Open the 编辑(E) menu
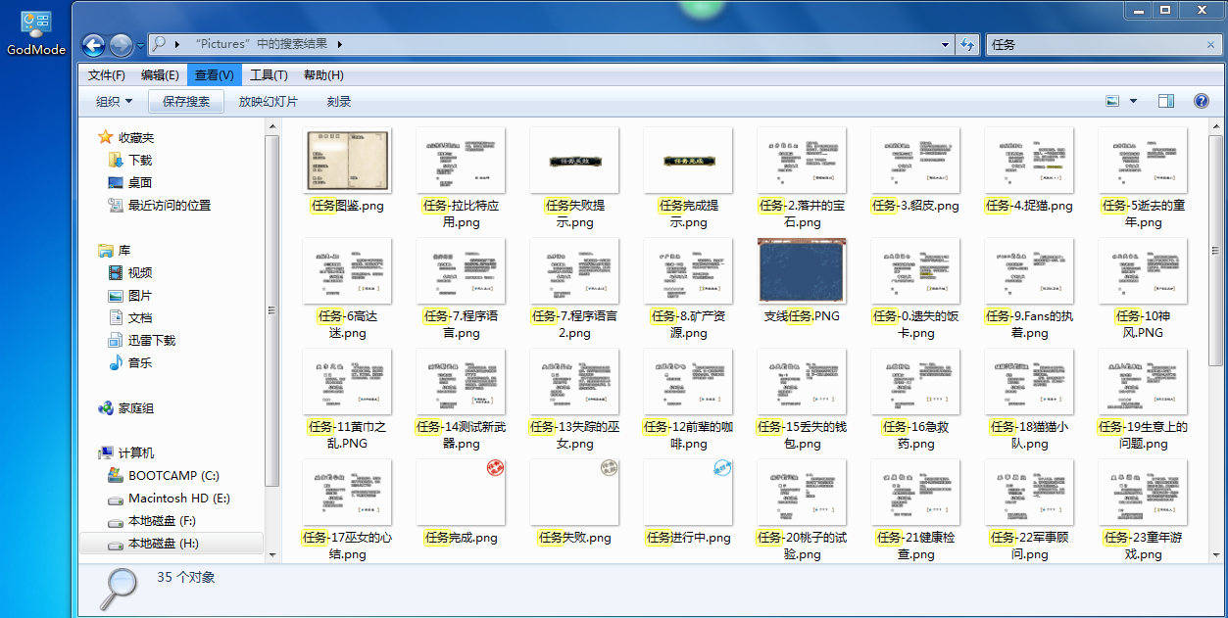1228x618 pixels. click(x=160, y=75)
